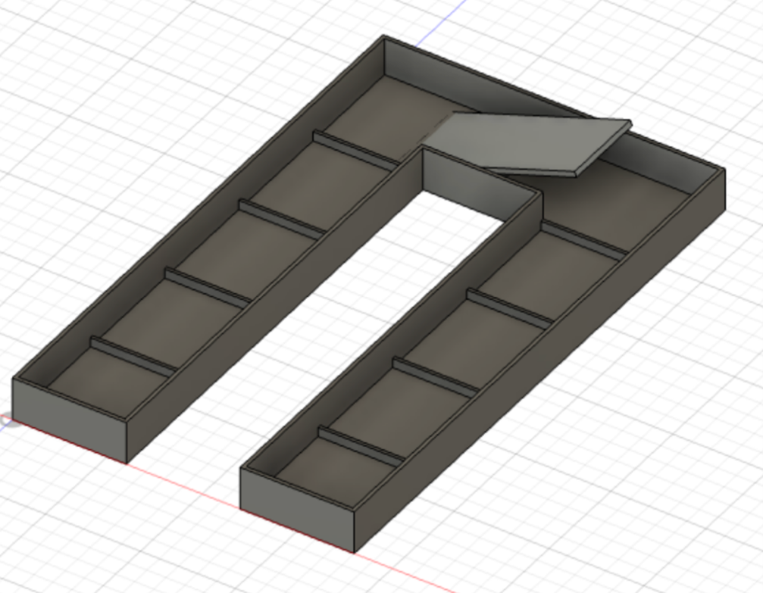Select the angled flat plate on top
The image size is (763, 593).
523,142
